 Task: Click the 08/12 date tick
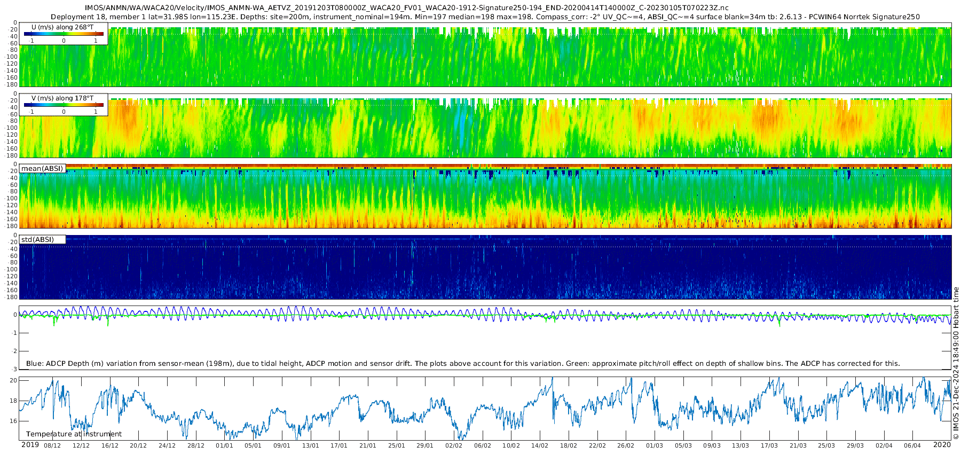click(x=52, y=446)
